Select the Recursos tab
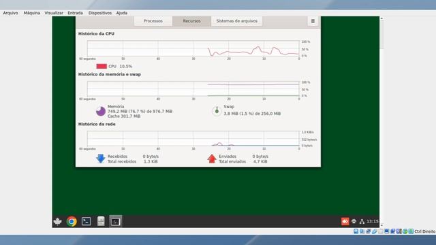 point(191,21)
